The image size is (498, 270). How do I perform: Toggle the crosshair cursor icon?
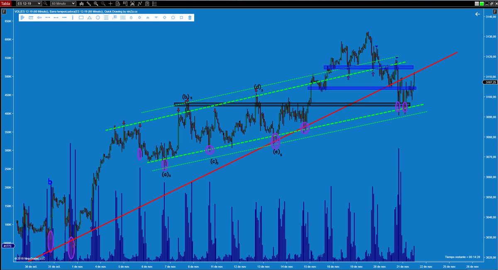pyautogui.click(x=110, y=3)
